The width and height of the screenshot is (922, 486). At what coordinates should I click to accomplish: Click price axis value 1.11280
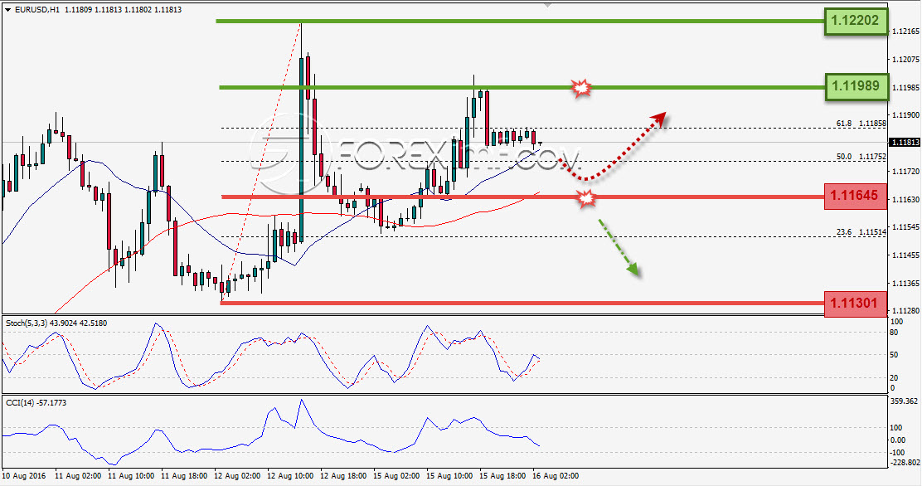(x=905, y=311)
